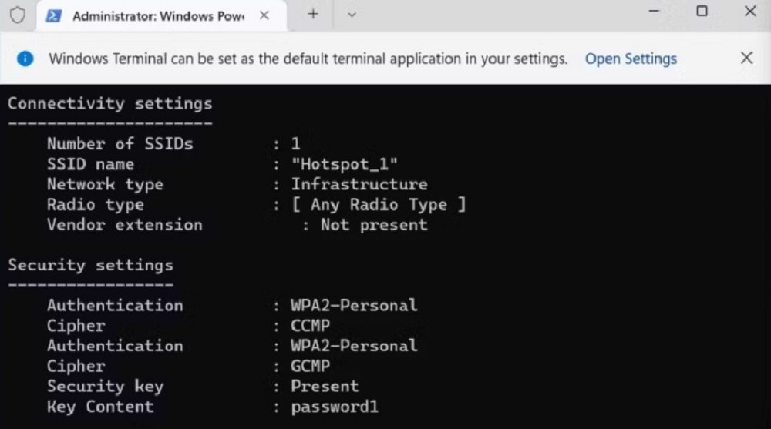Click the Key Content label
This screenshot has width=771, height=429.
tap(100, 407)
